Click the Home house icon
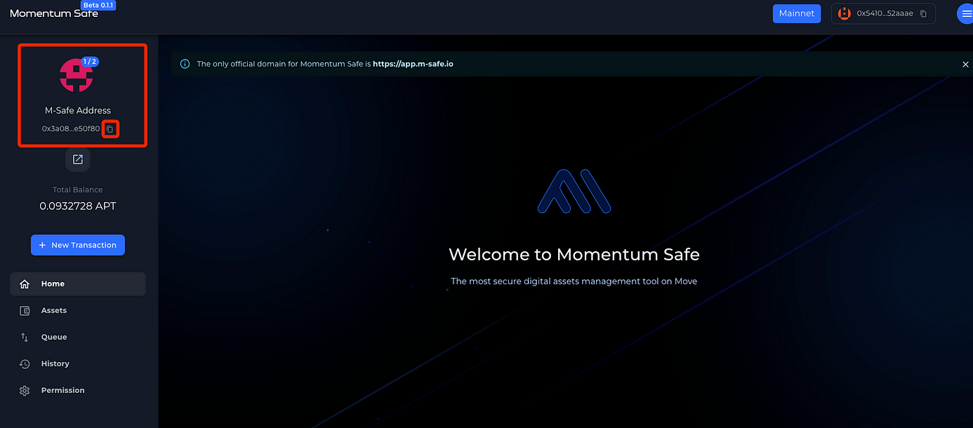This screenshot has width=973, height=428. coord(25,284)
